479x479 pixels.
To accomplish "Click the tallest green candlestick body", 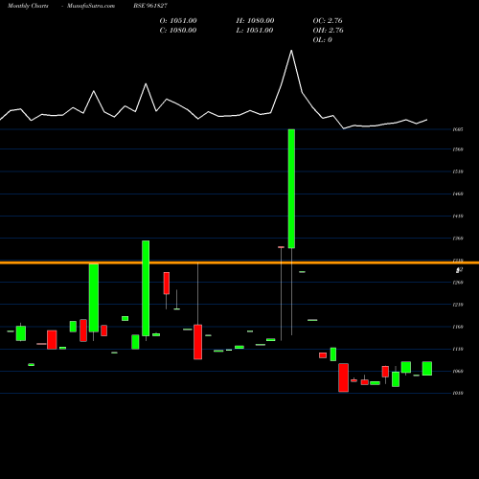I will click(291, 189).
